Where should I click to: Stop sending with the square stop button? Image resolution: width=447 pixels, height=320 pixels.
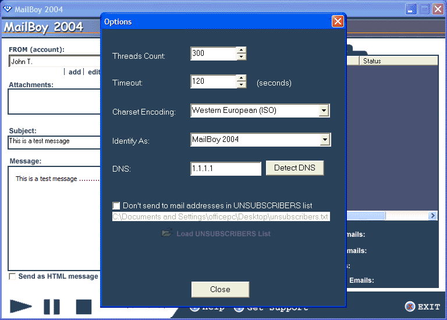pyautogui.click(x=84, y=307)
